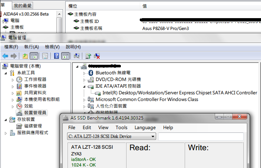Click the 人性化介面裝置 device icon
The image size is (261, 168).
click(91, 106)
